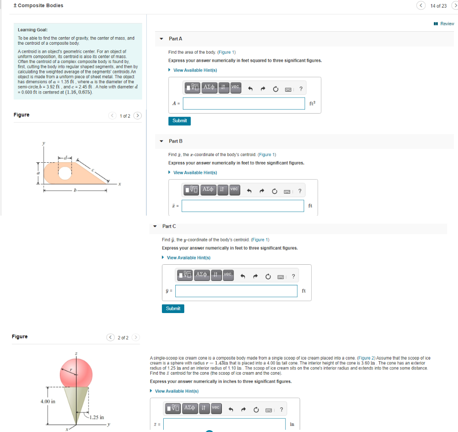
Task: Reset the answer in Part C toolbar
Action: (268, 275)
